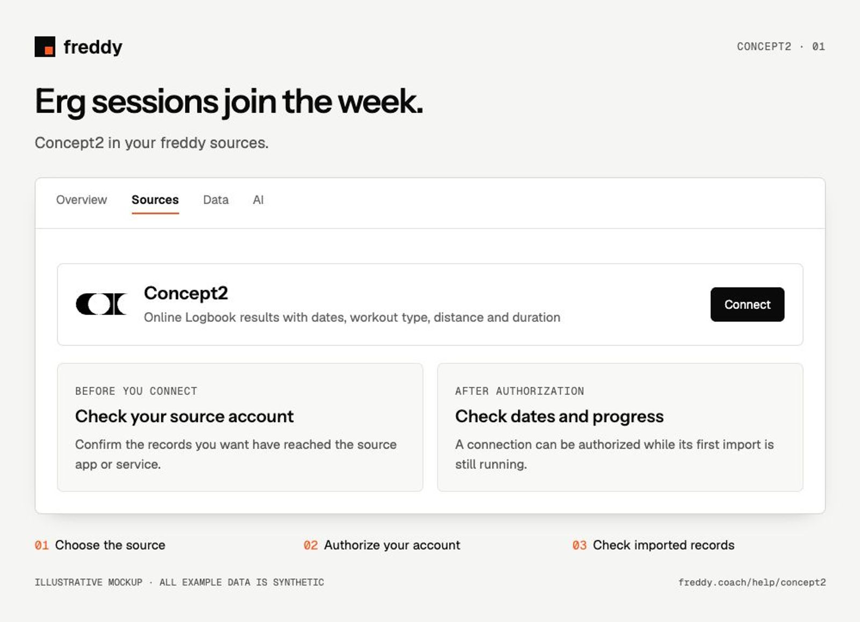This screenshot has width=860, height=622.
Task: Connect the Concept2 source
Action: (747, 305)
